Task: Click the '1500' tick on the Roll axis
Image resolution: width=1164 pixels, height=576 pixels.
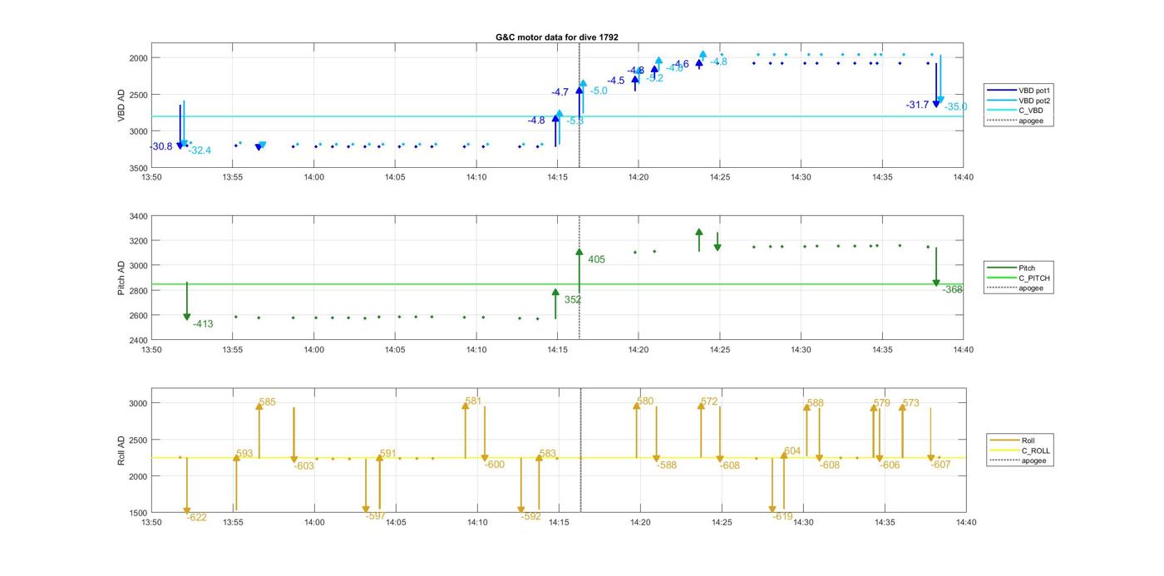Action: coord(138,513)
